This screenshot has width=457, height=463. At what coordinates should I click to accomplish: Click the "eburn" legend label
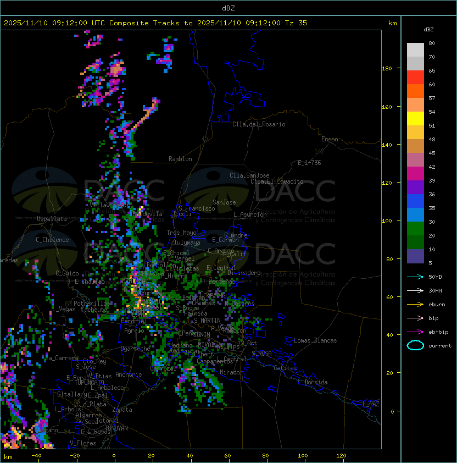click(x=437, y=305)
